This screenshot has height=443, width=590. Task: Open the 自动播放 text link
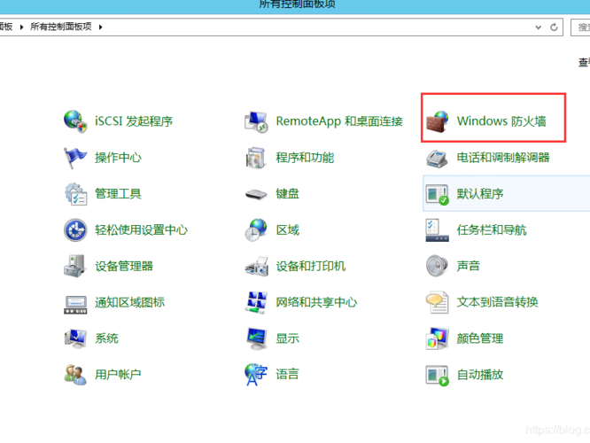point(480,375)
